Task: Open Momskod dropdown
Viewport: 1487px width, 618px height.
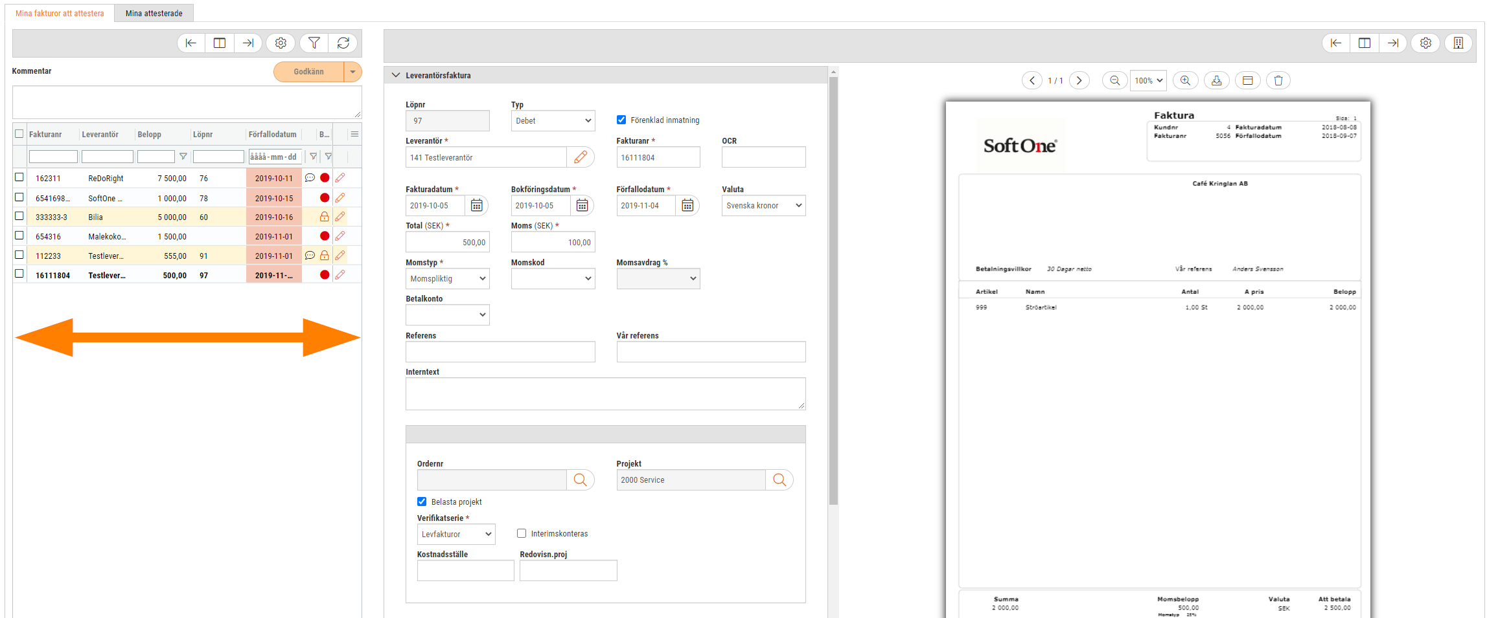Action: [x=553, y=279]
